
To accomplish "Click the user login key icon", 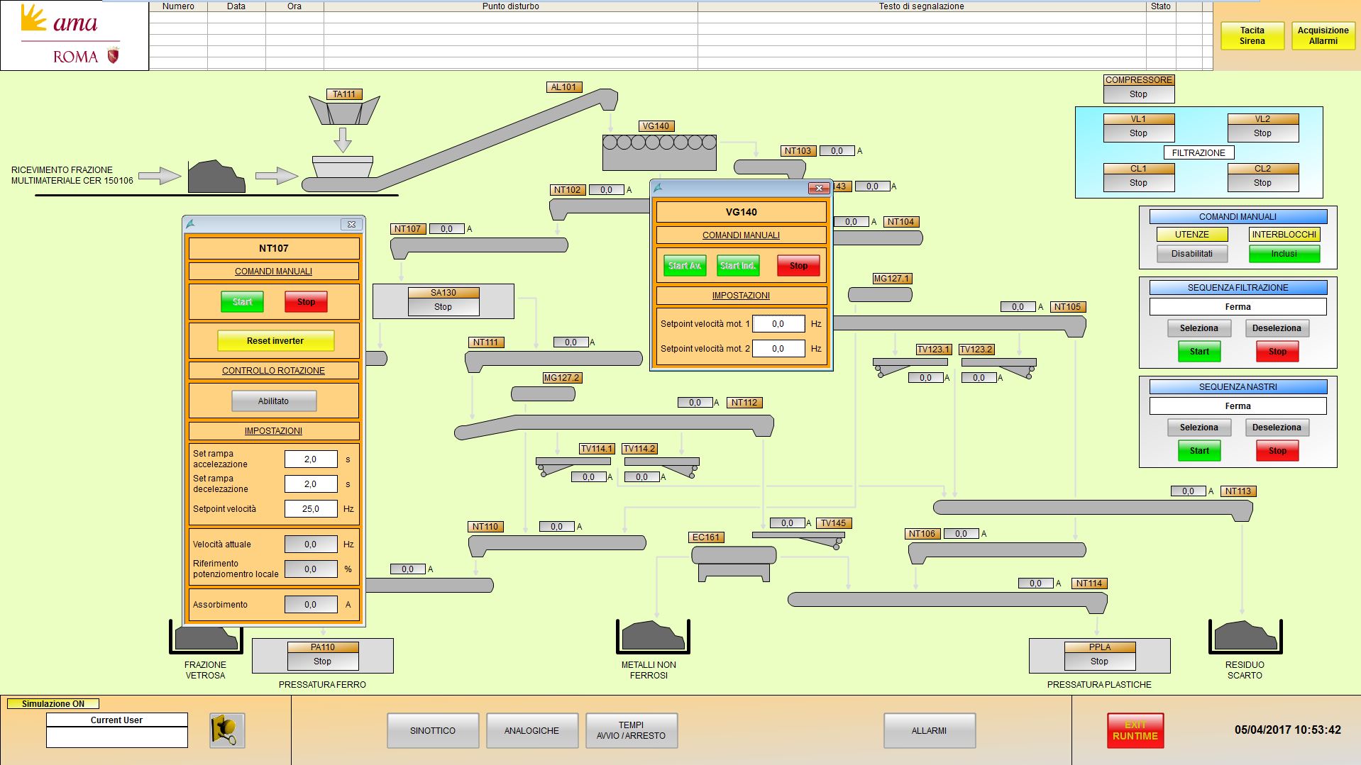I will coord(227,730).
